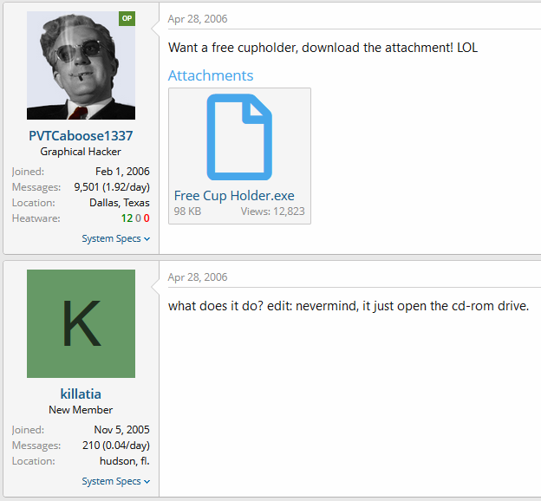The image size is (541, 501).
Task: Open the Attachments heading link
Action: pos(211,75)
